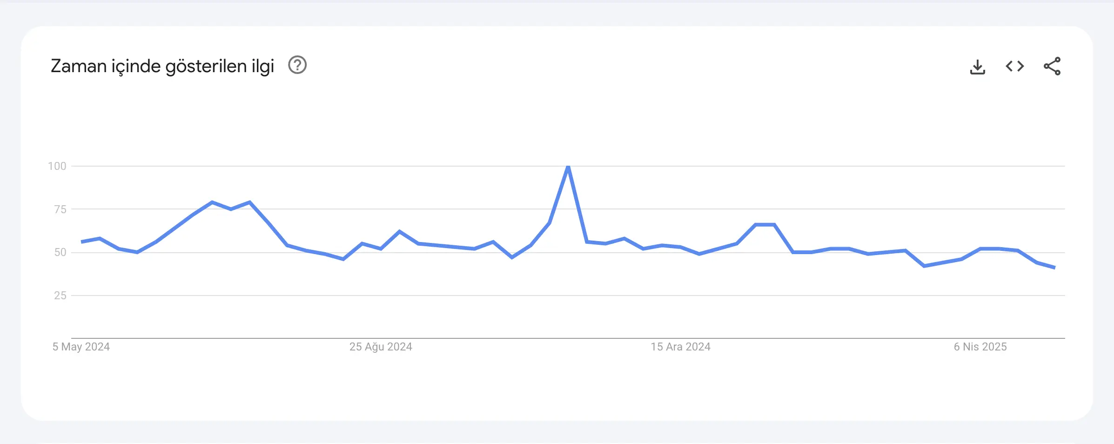Click the peak point reaching 100
The image size is (1114, 444).
click(x=567, y=166)
